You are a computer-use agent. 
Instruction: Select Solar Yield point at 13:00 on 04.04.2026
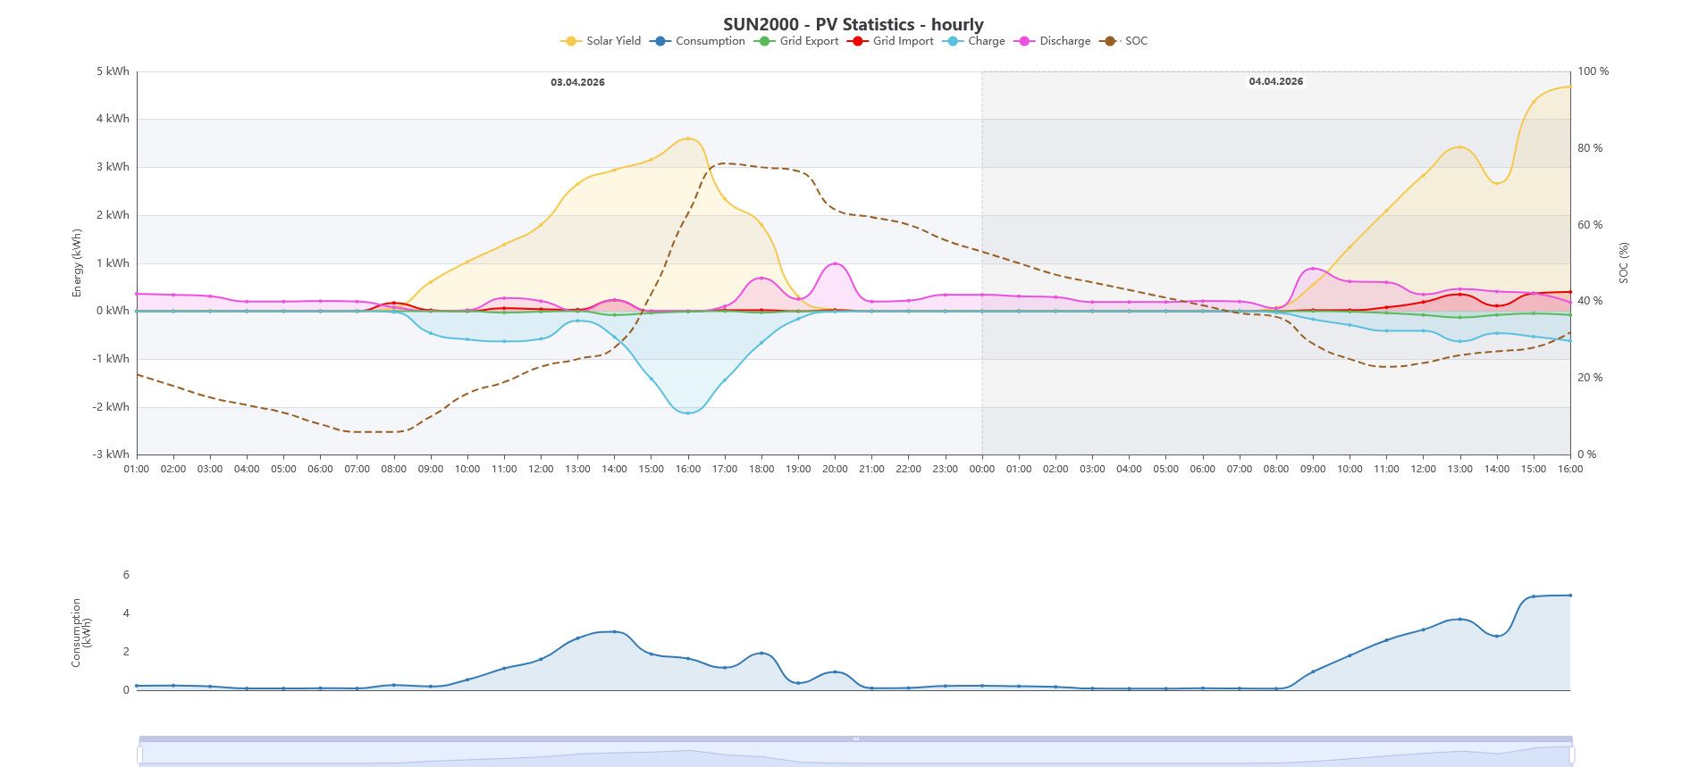coord(1459,147)
